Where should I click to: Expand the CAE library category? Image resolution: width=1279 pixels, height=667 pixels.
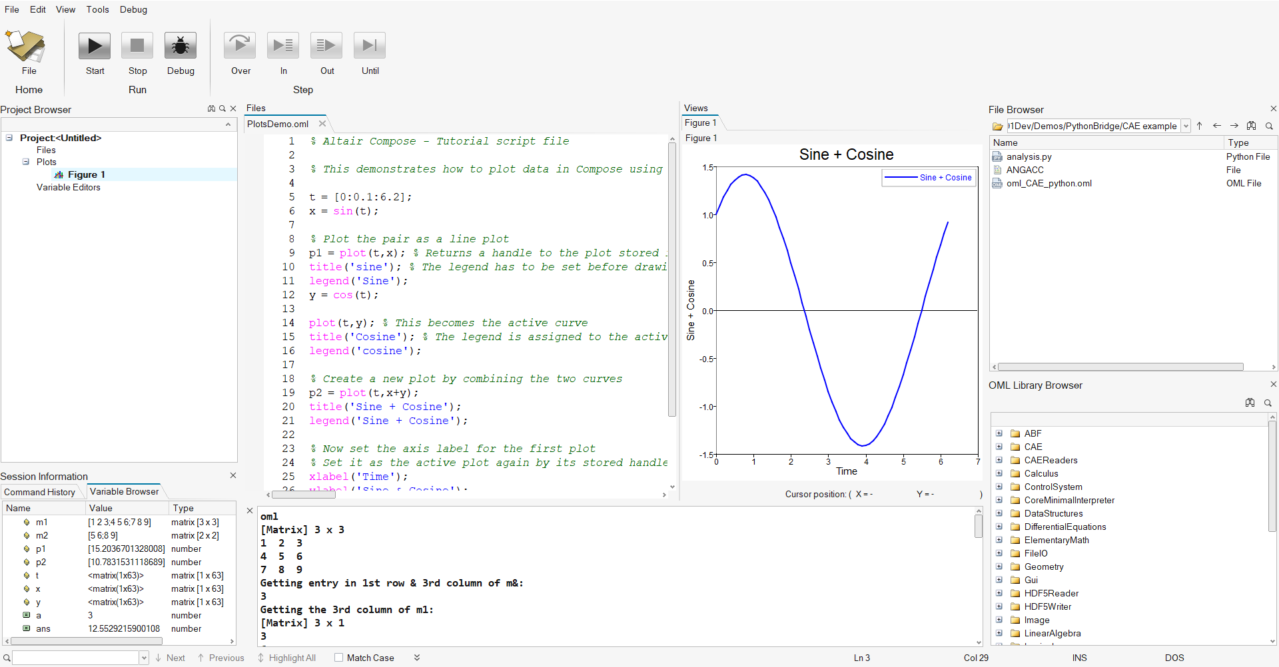pos(999,447)
